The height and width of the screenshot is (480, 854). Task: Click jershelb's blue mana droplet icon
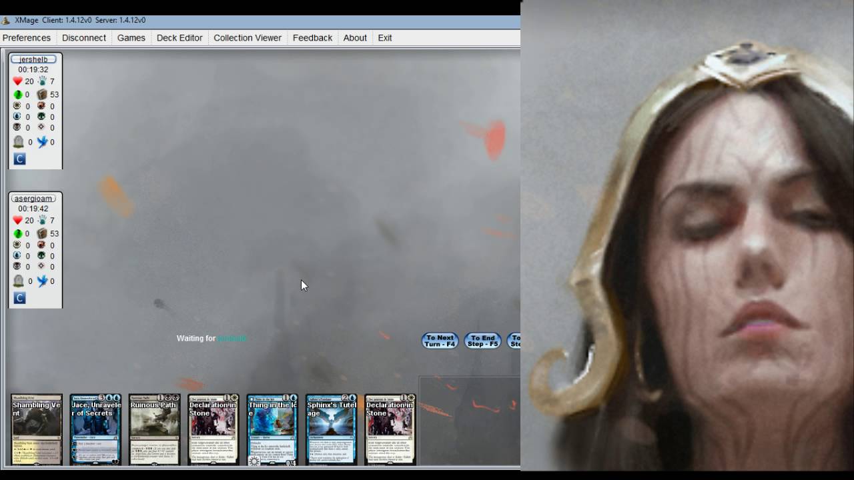coord(17,117)
